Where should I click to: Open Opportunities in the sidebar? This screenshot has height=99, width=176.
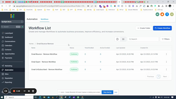pyautogui.click(x=10, y=54)
